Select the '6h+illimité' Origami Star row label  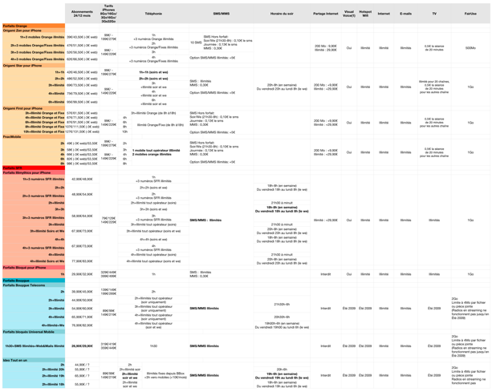point(56,102)
